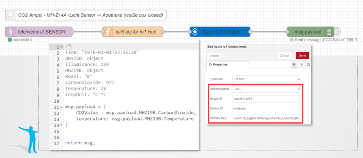
Task: Click the 'Authentication' field label
Action: (x=219, y=89)
